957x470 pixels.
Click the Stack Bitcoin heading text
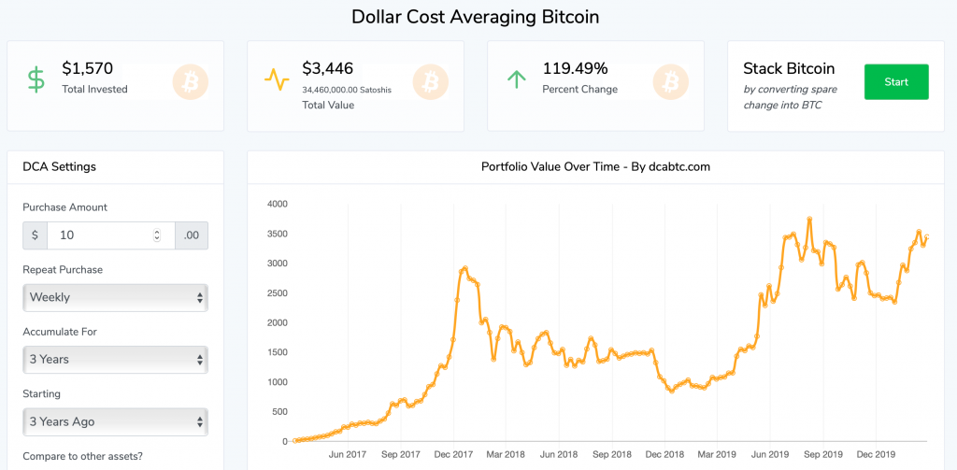pyautogui.click(x=789, y=68)
